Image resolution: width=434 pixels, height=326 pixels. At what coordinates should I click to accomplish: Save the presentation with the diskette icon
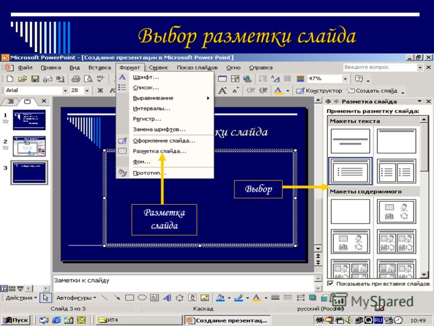tap(35, 79)
